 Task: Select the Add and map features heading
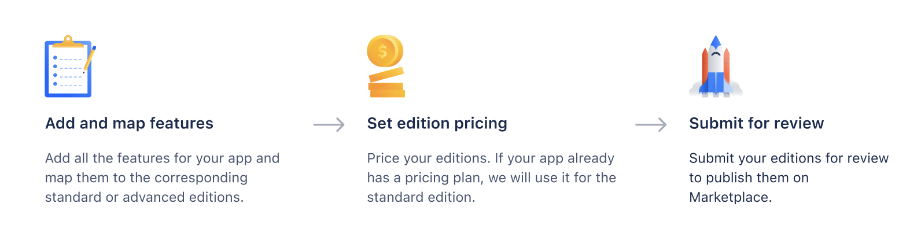click(129, 123)
